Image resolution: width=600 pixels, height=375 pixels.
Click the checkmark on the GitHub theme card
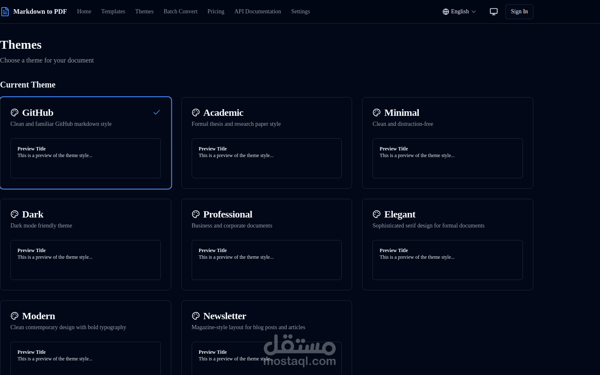coord(157,112)
